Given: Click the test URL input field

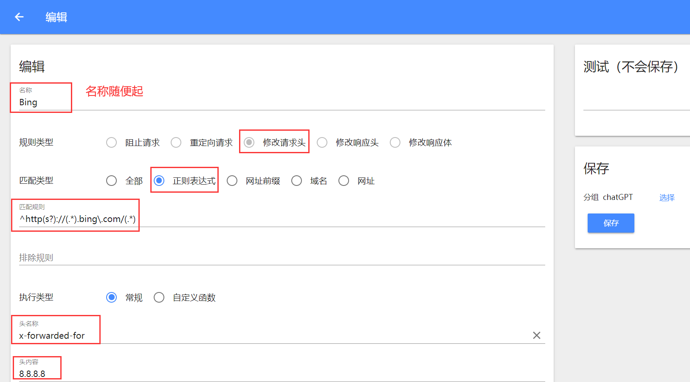Looking at the screenshot, I should click(x=636, y=102).
